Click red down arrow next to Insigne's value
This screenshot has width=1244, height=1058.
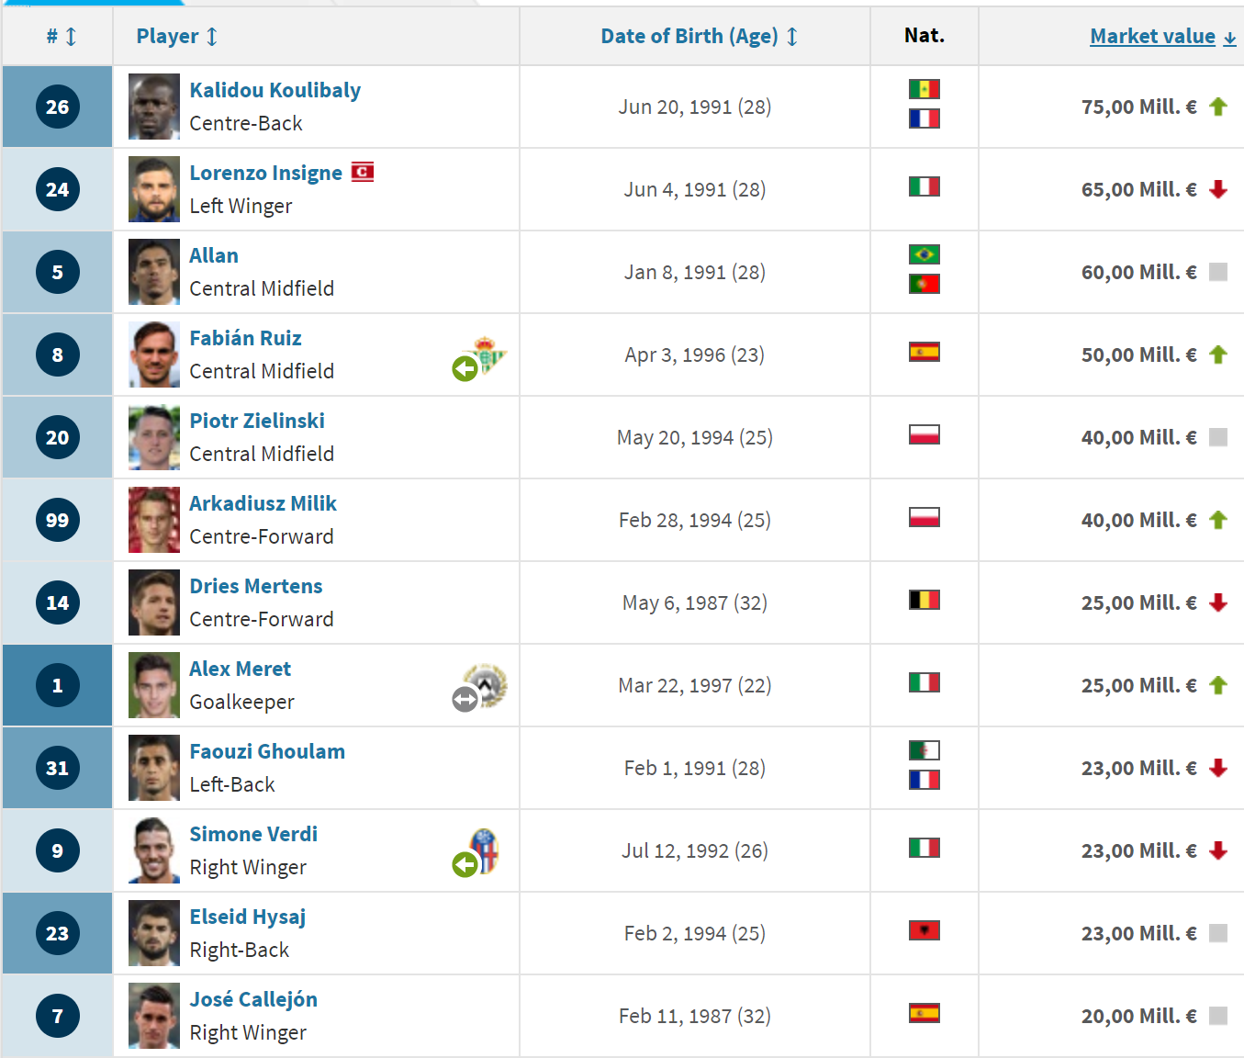coord(1218,189)
